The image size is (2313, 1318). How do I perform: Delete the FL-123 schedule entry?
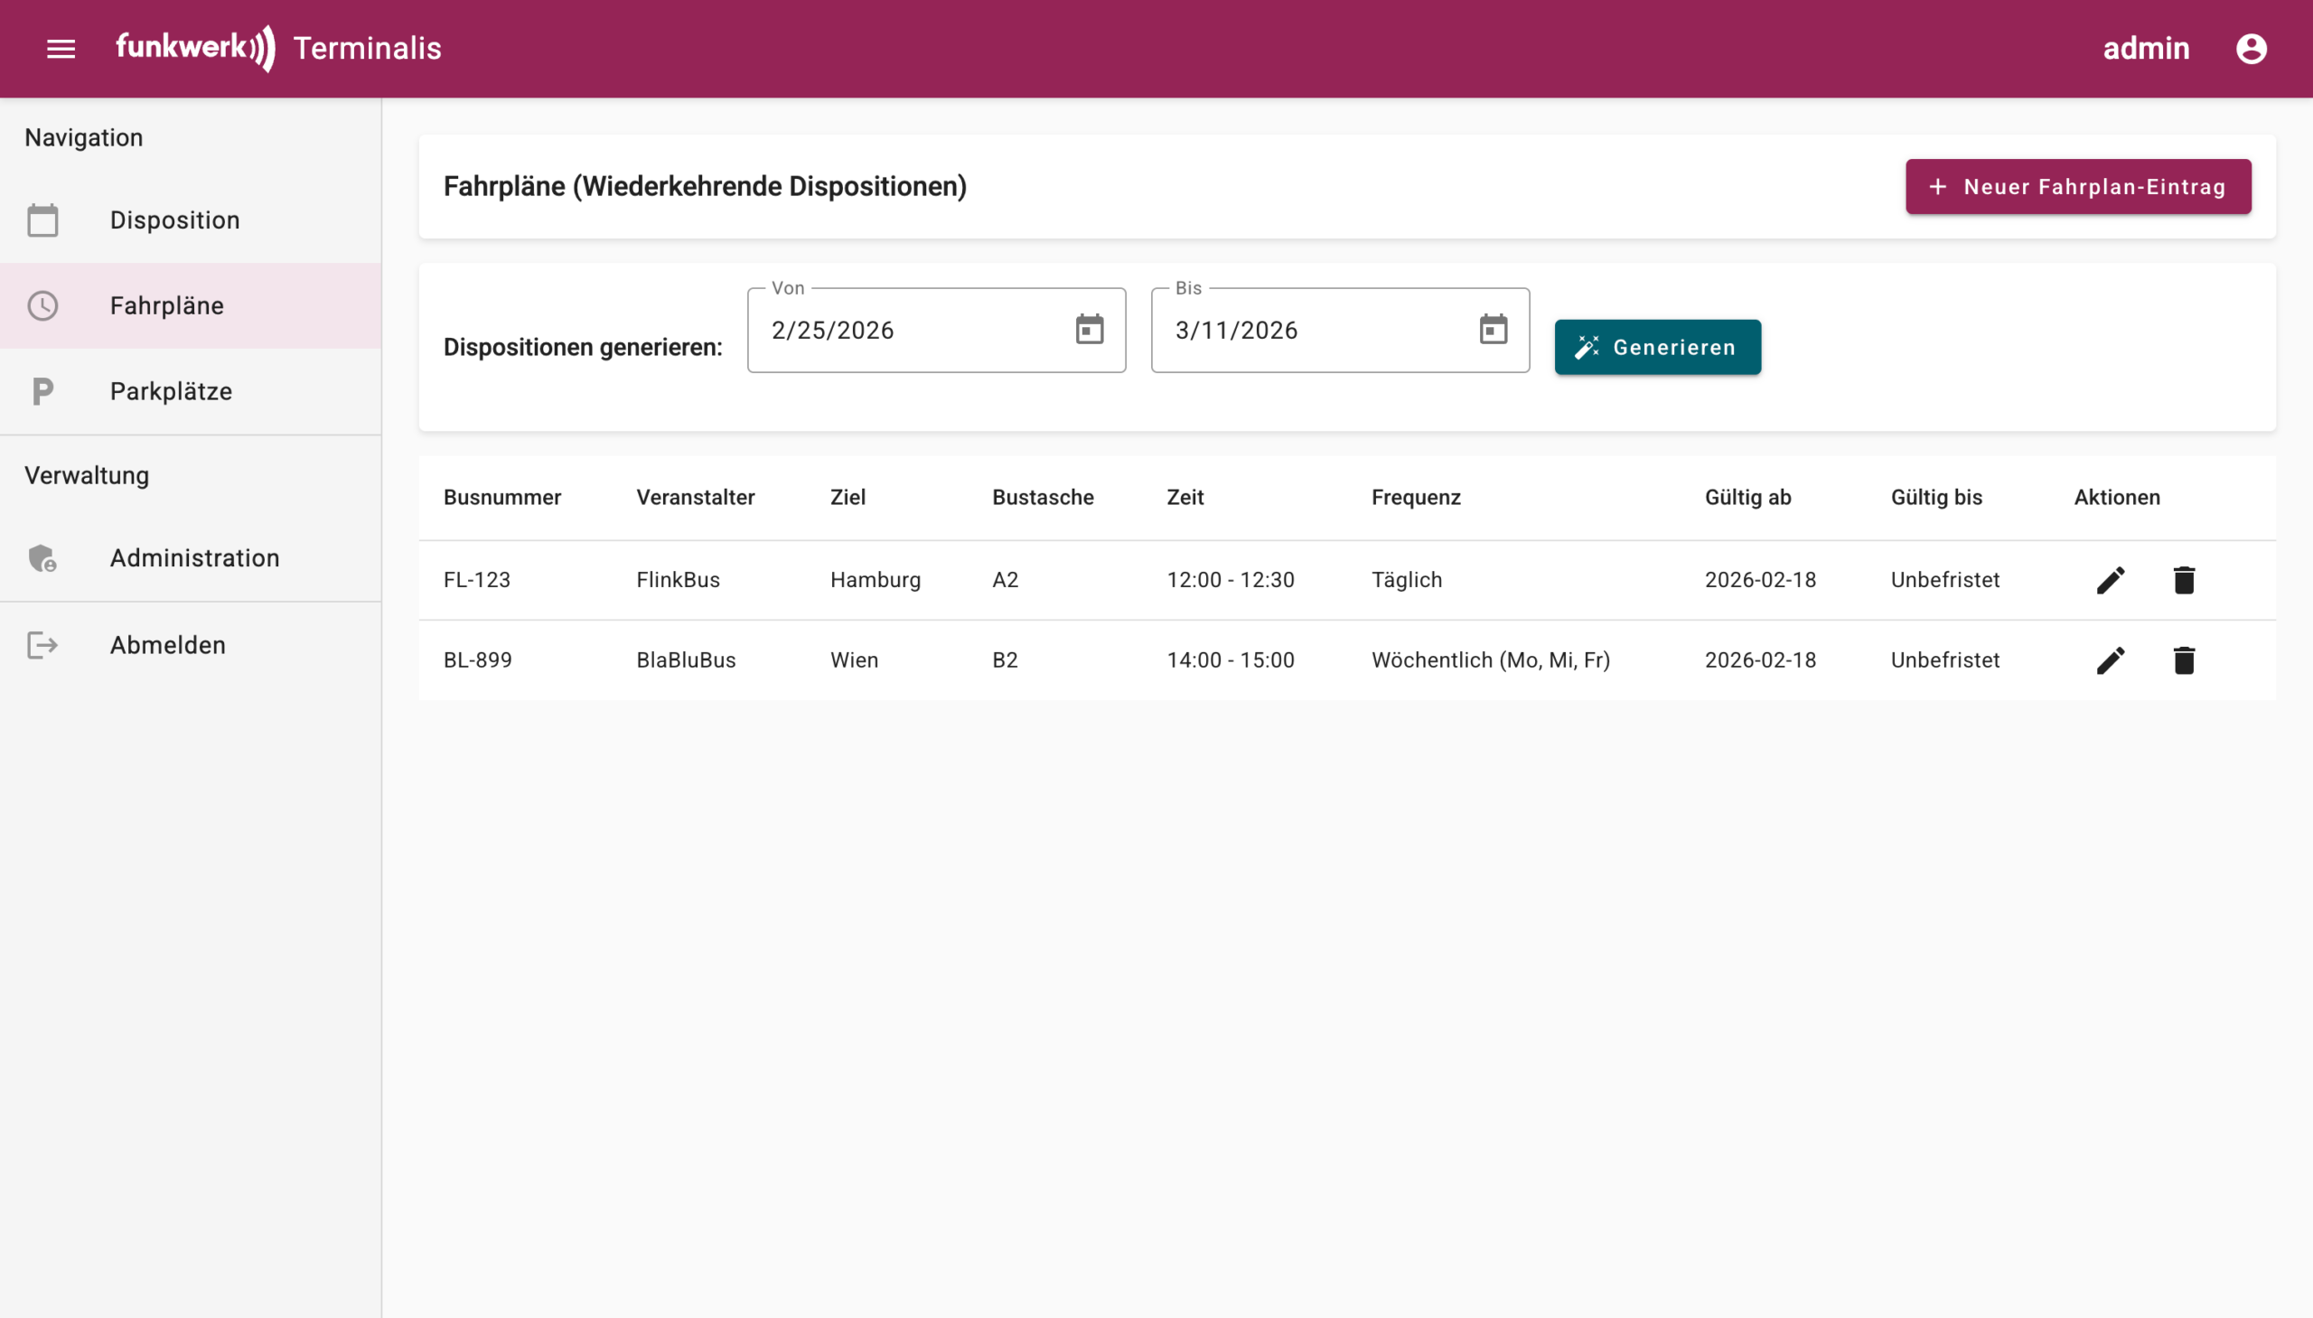point(2184,580)
